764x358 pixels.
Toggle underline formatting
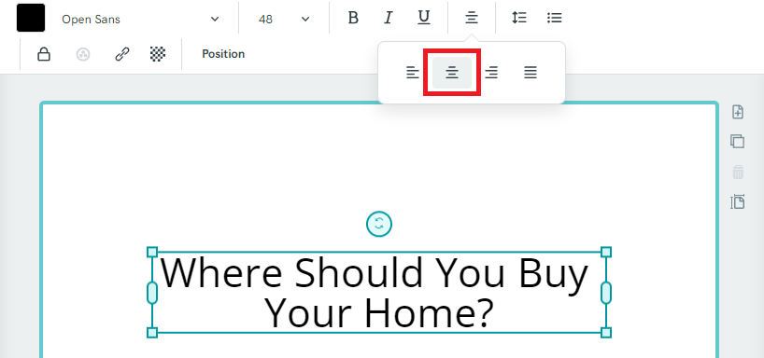[x=424, y=18]
